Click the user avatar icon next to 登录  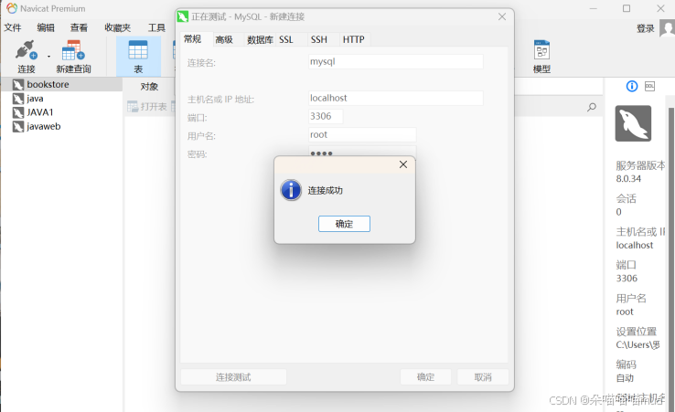(667, 29)
